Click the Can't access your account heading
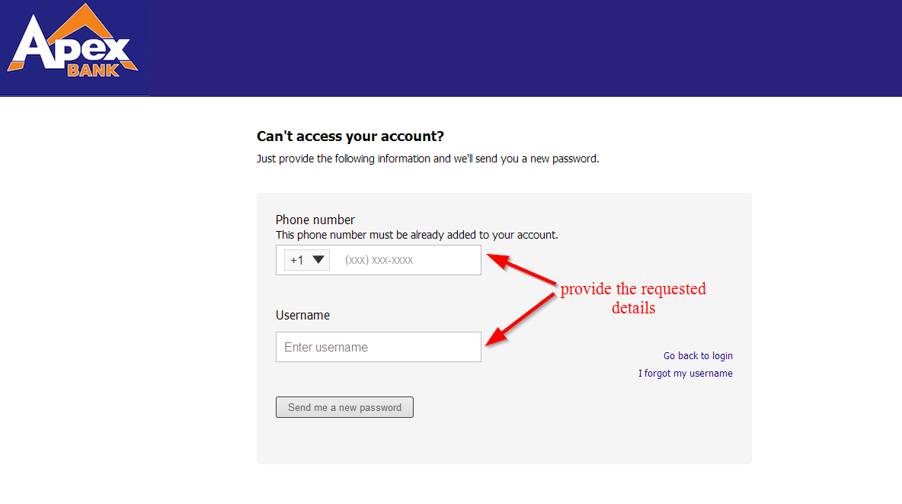 (350, 136)
